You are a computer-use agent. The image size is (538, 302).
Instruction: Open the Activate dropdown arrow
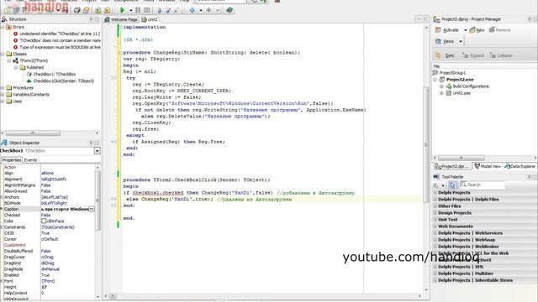tap(466, 30)
